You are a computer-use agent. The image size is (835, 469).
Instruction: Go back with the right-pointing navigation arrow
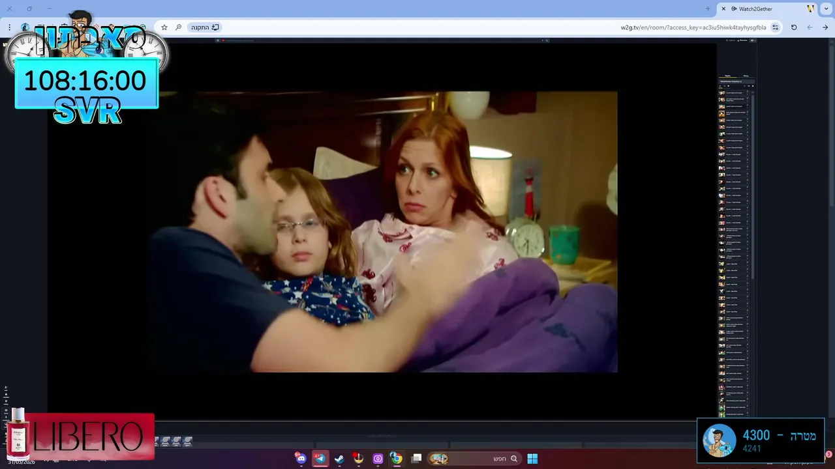pyautogui.click(x=825, y=27)
